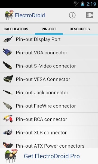Viewport: 98px width, 164px height.
Task: Tap the info icon in the header
Action: click(x=72, y=15)
